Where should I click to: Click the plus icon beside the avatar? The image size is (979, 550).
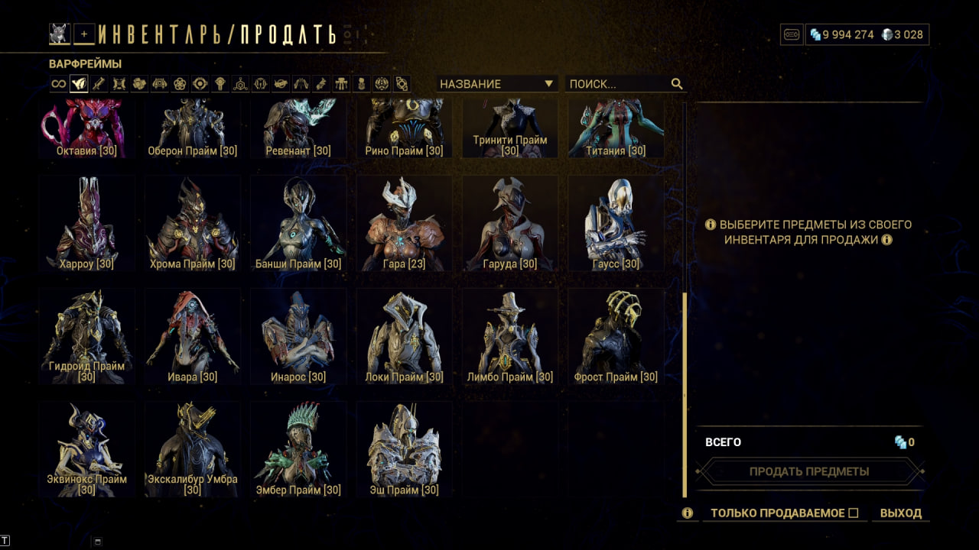point(84,34)
